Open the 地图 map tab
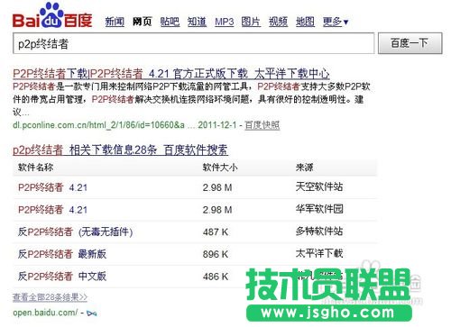This screenshot has height=327, width=451. (305, 22)
